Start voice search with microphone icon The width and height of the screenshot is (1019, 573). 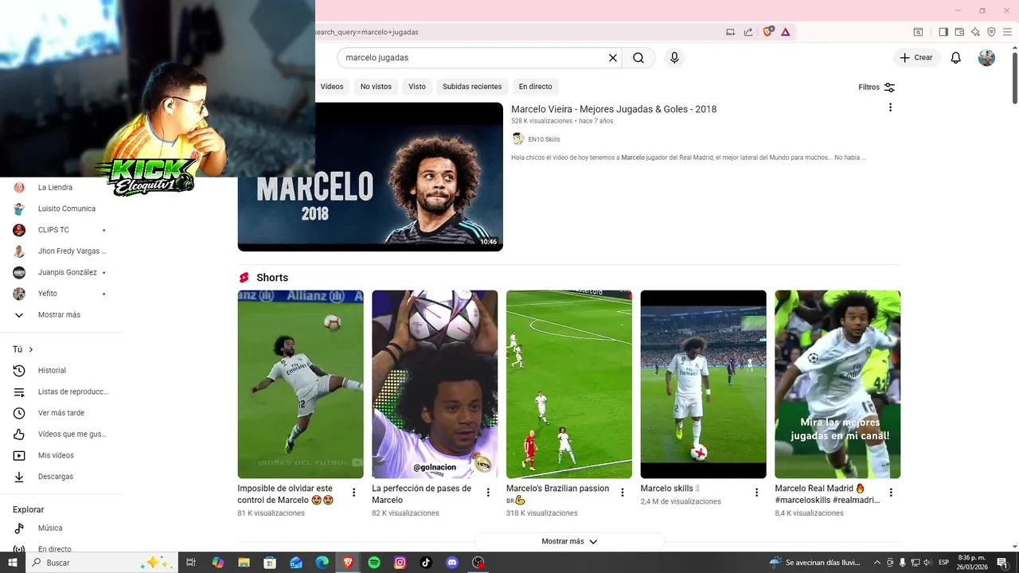(x=674, y=58)
